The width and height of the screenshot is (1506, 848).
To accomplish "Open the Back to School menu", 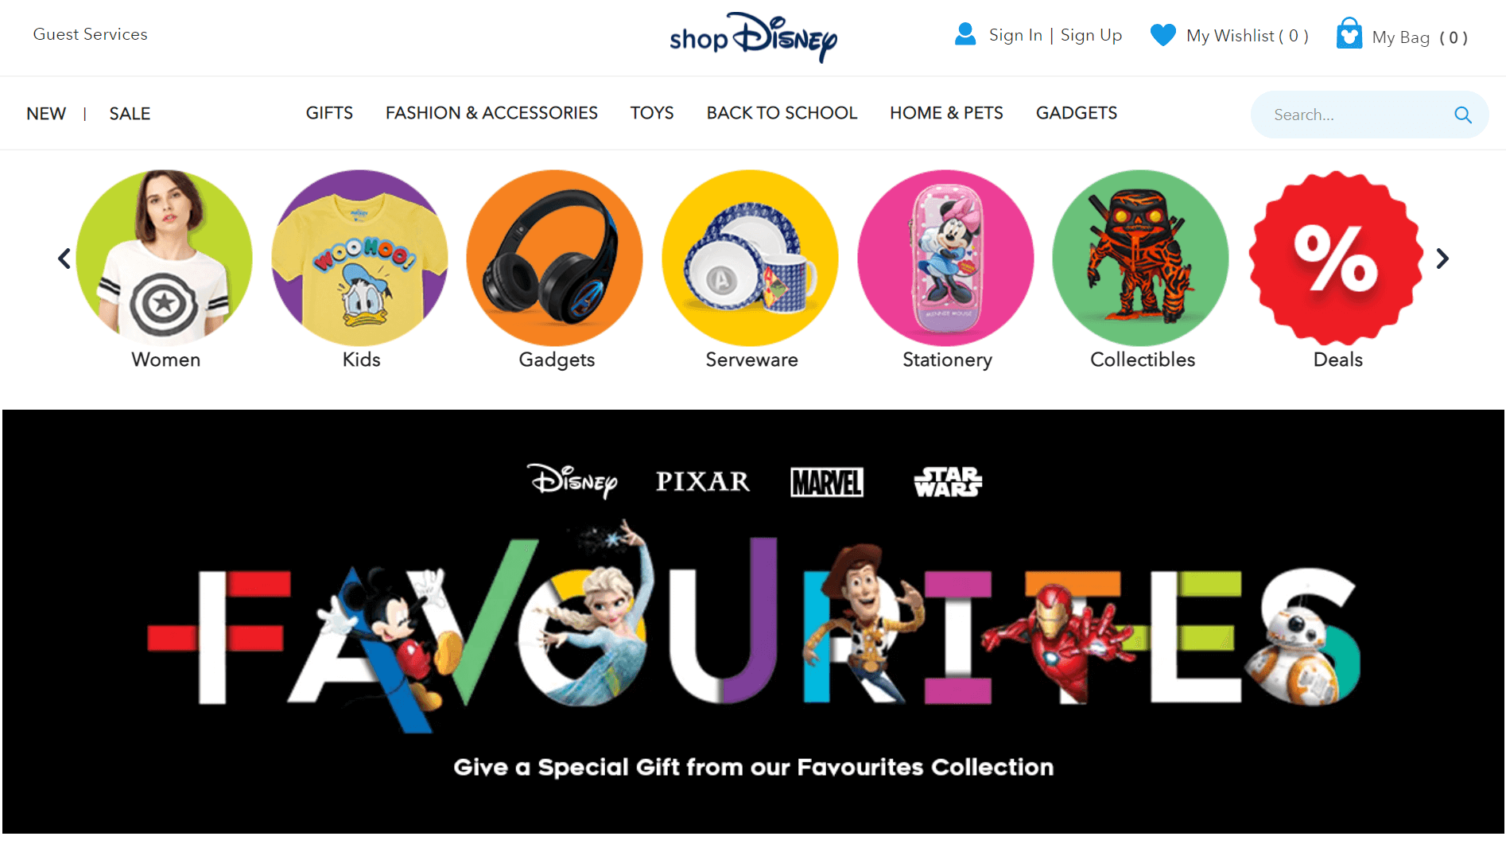I will click(x=782, y=113).
